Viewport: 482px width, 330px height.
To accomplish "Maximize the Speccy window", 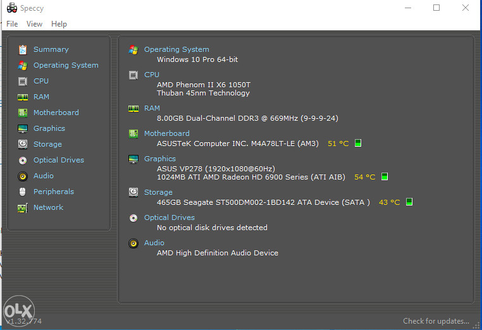I will point(436,8).
